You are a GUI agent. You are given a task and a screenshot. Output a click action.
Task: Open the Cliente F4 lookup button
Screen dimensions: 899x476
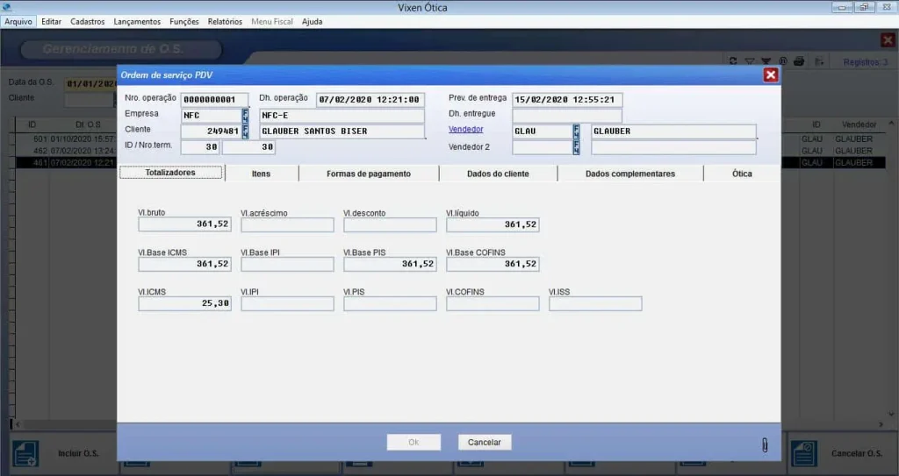(x=245, y=131)
